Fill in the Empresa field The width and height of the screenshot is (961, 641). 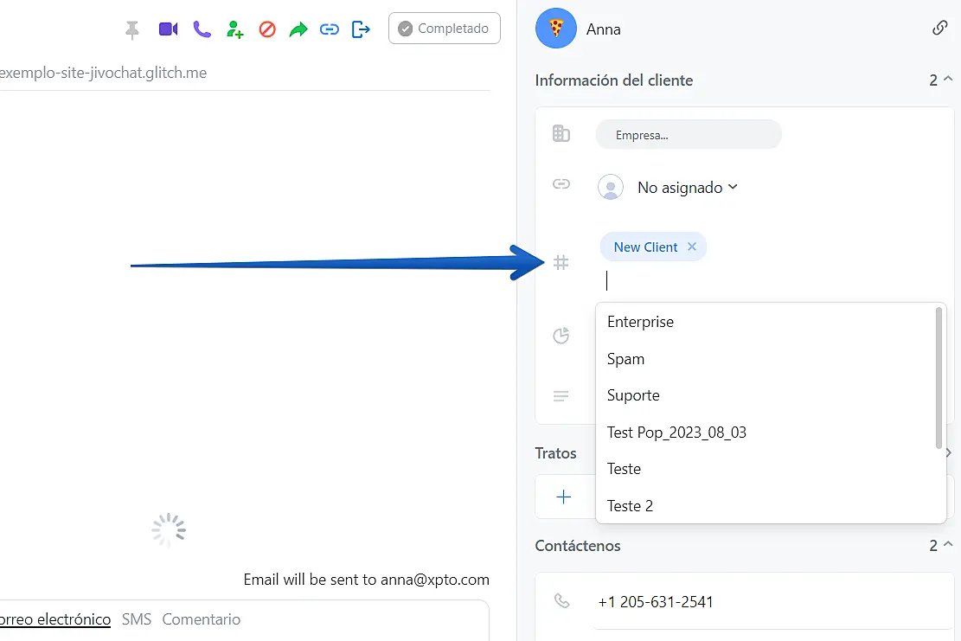coord(689,135)
